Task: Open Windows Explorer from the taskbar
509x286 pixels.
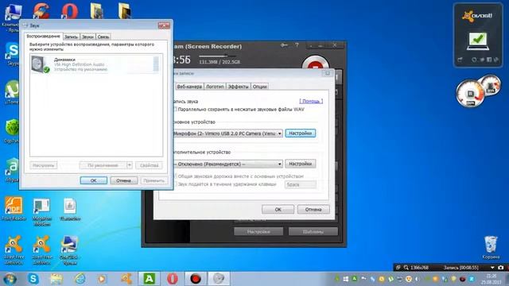Action: pyautogui.click(x=56, y=279)
